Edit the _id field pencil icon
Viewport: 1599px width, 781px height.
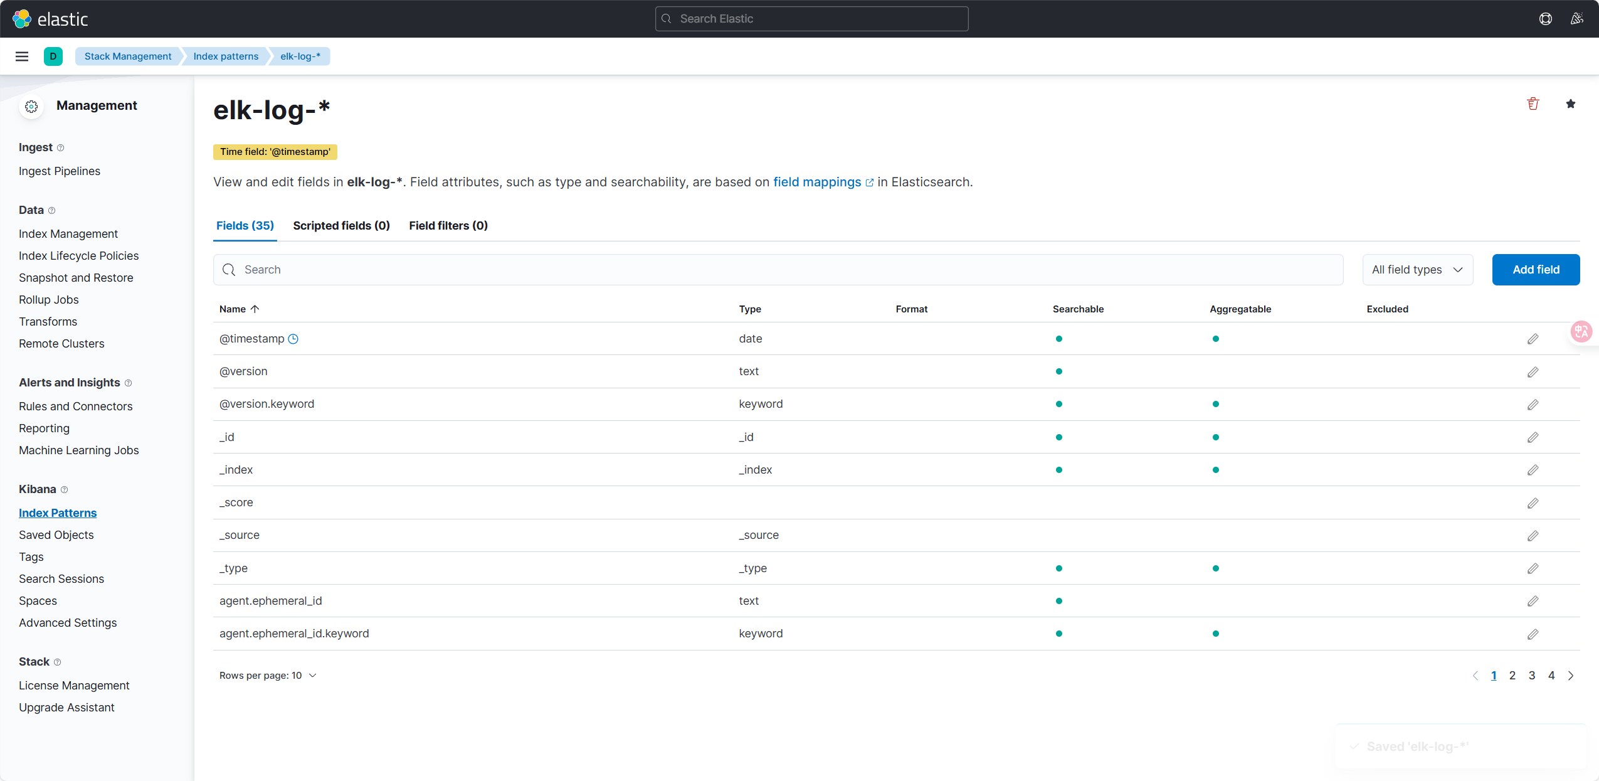tap(1533, 437)
